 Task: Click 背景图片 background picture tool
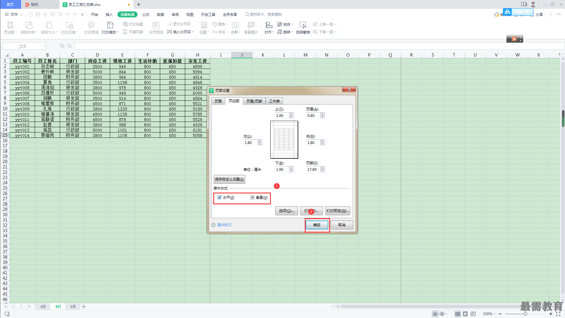[251, 28]
